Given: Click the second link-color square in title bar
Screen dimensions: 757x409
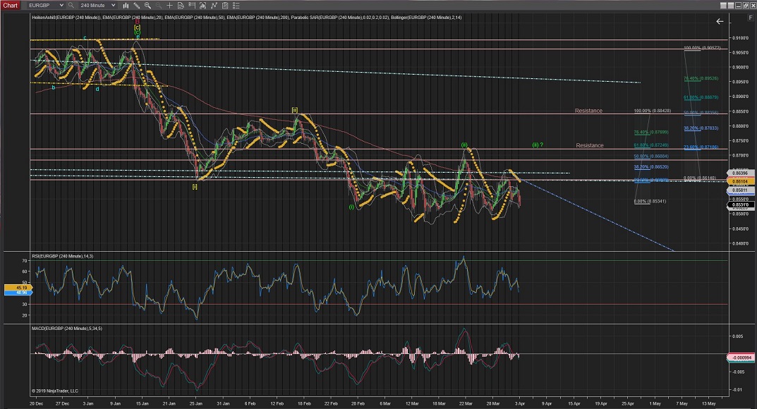Looking at the screenshot, I should tap(731, 6).
